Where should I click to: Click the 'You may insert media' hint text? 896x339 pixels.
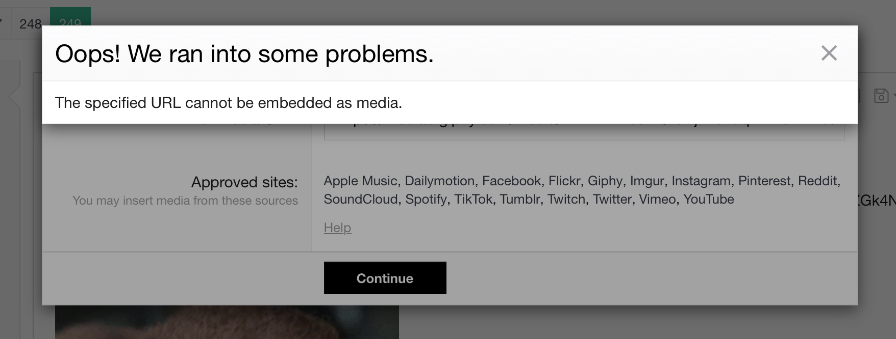coord(185,201)
